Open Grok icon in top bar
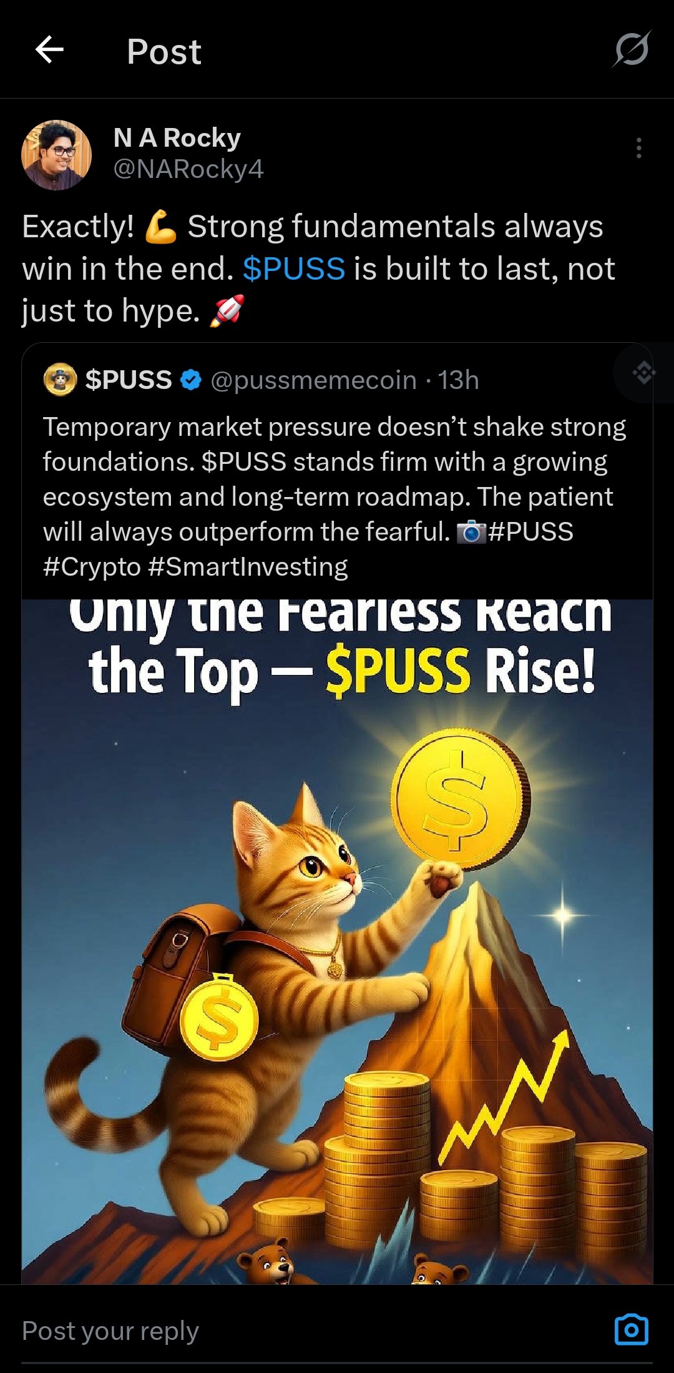674x1373 pixels. (632, 49)
